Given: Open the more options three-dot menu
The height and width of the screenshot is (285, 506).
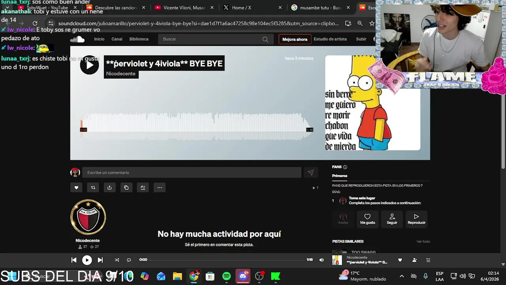Looking at the screenshot, I should [160, 188].
